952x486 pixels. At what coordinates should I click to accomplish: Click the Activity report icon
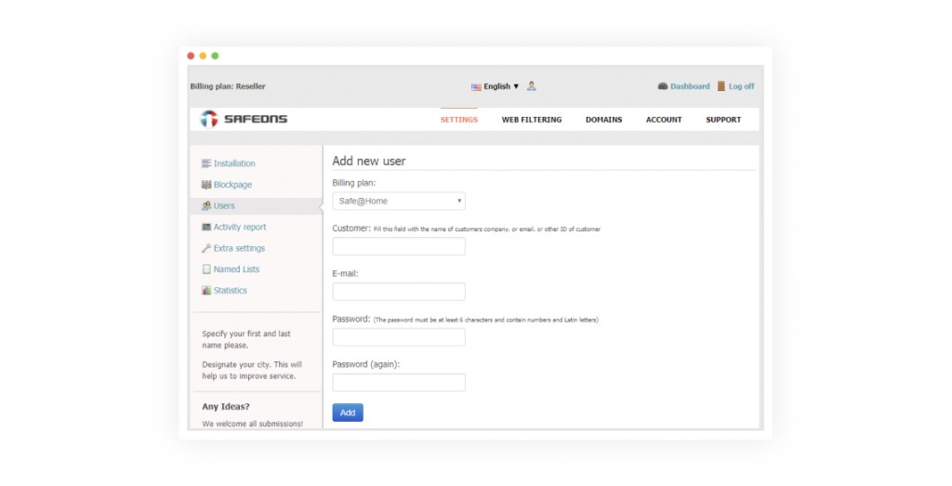coord(206,227)
